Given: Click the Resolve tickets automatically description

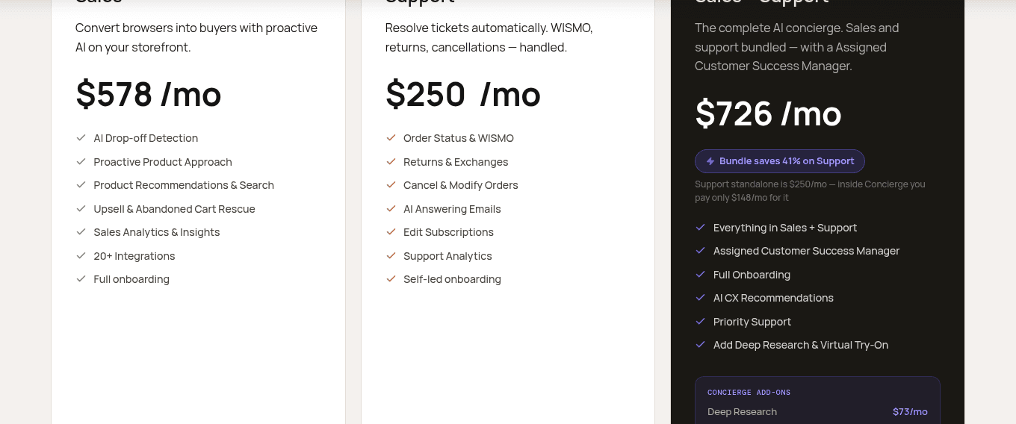Looking at the screenshot, I should [x=489, y=37].
